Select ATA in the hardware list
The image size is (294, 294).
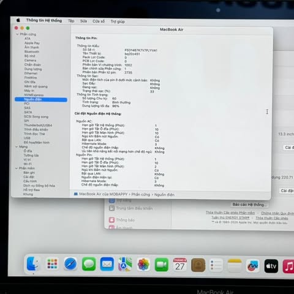tap(28, 39)
